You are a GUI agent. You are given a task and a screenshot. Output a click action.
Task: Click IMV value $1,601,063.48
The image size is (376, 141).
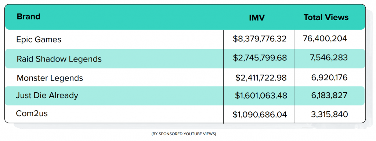tap(261, 96)
